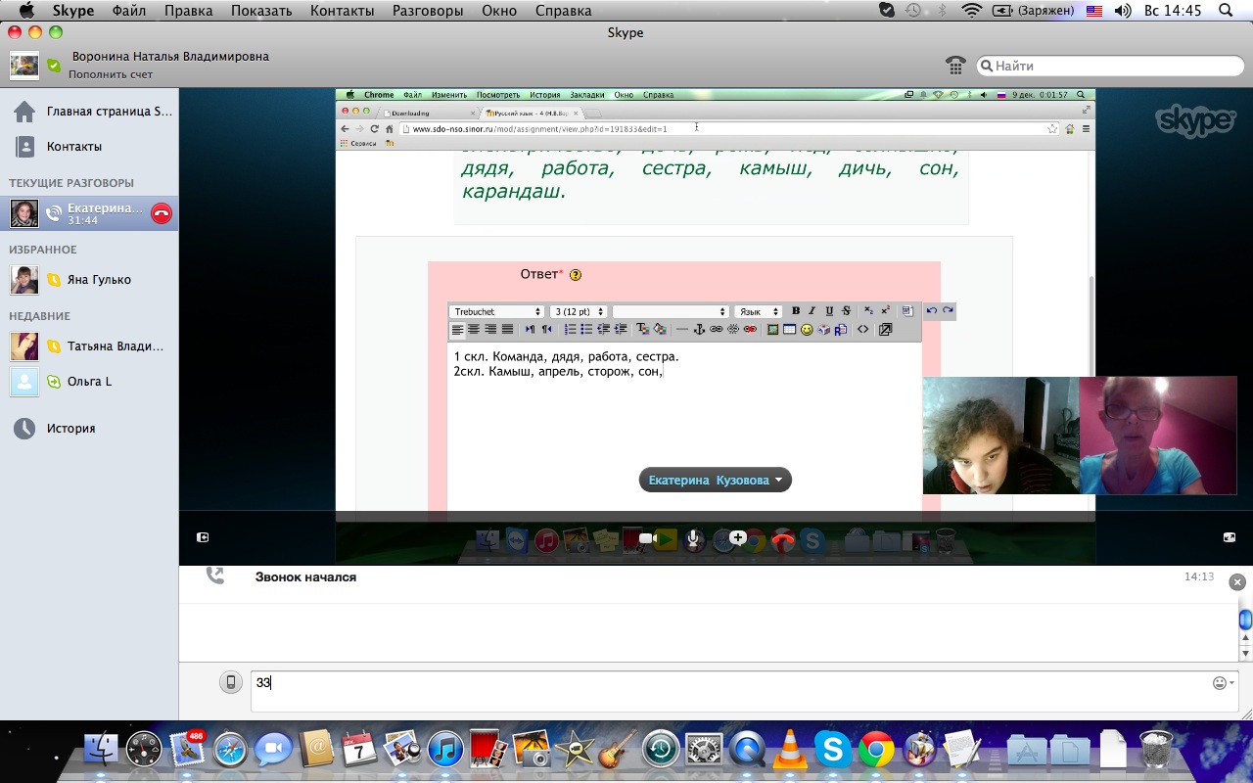Viewport: 1253px width, 783px height.
Task: Click the Пополнить счет link
Action: point(111,74)
